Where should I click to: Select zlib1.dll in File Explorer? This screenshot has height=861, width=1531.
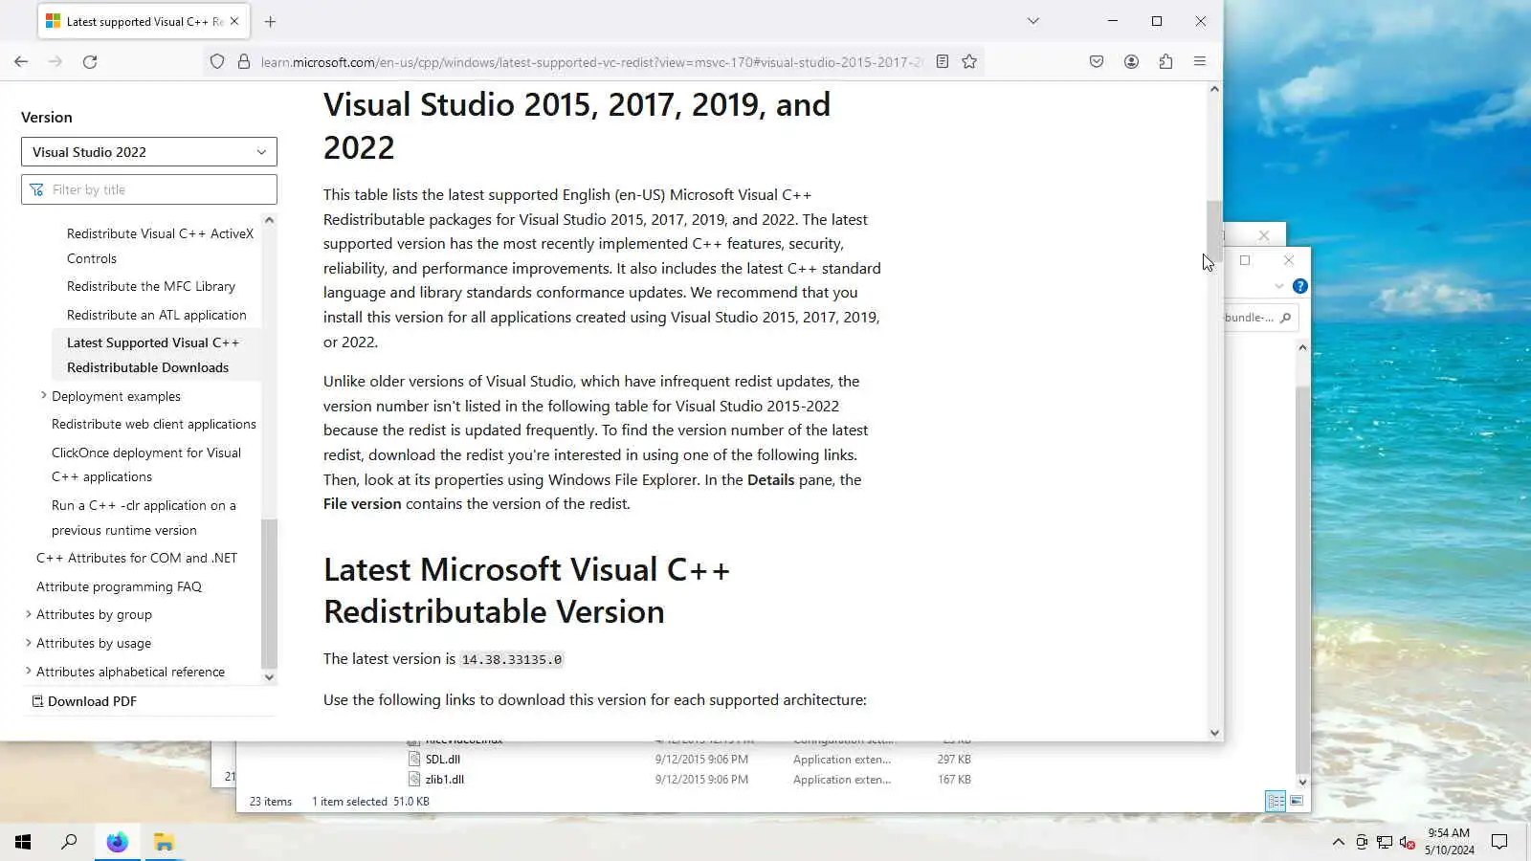[x=444, y=780]
